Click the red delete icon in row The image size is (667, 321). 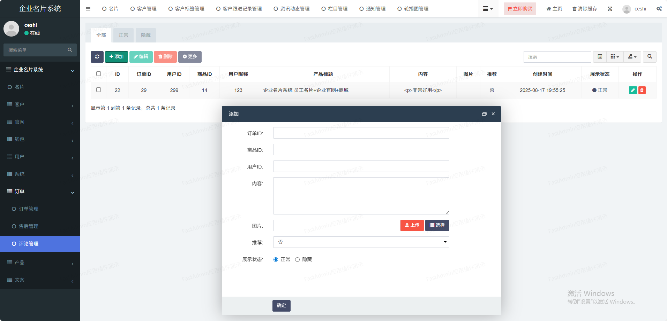click(642, 90)
